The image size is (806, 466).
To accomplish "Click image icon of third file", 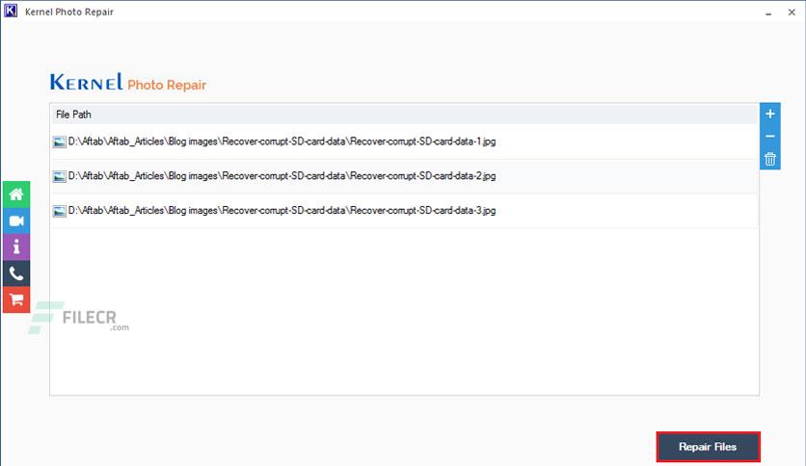I will 60,211.
